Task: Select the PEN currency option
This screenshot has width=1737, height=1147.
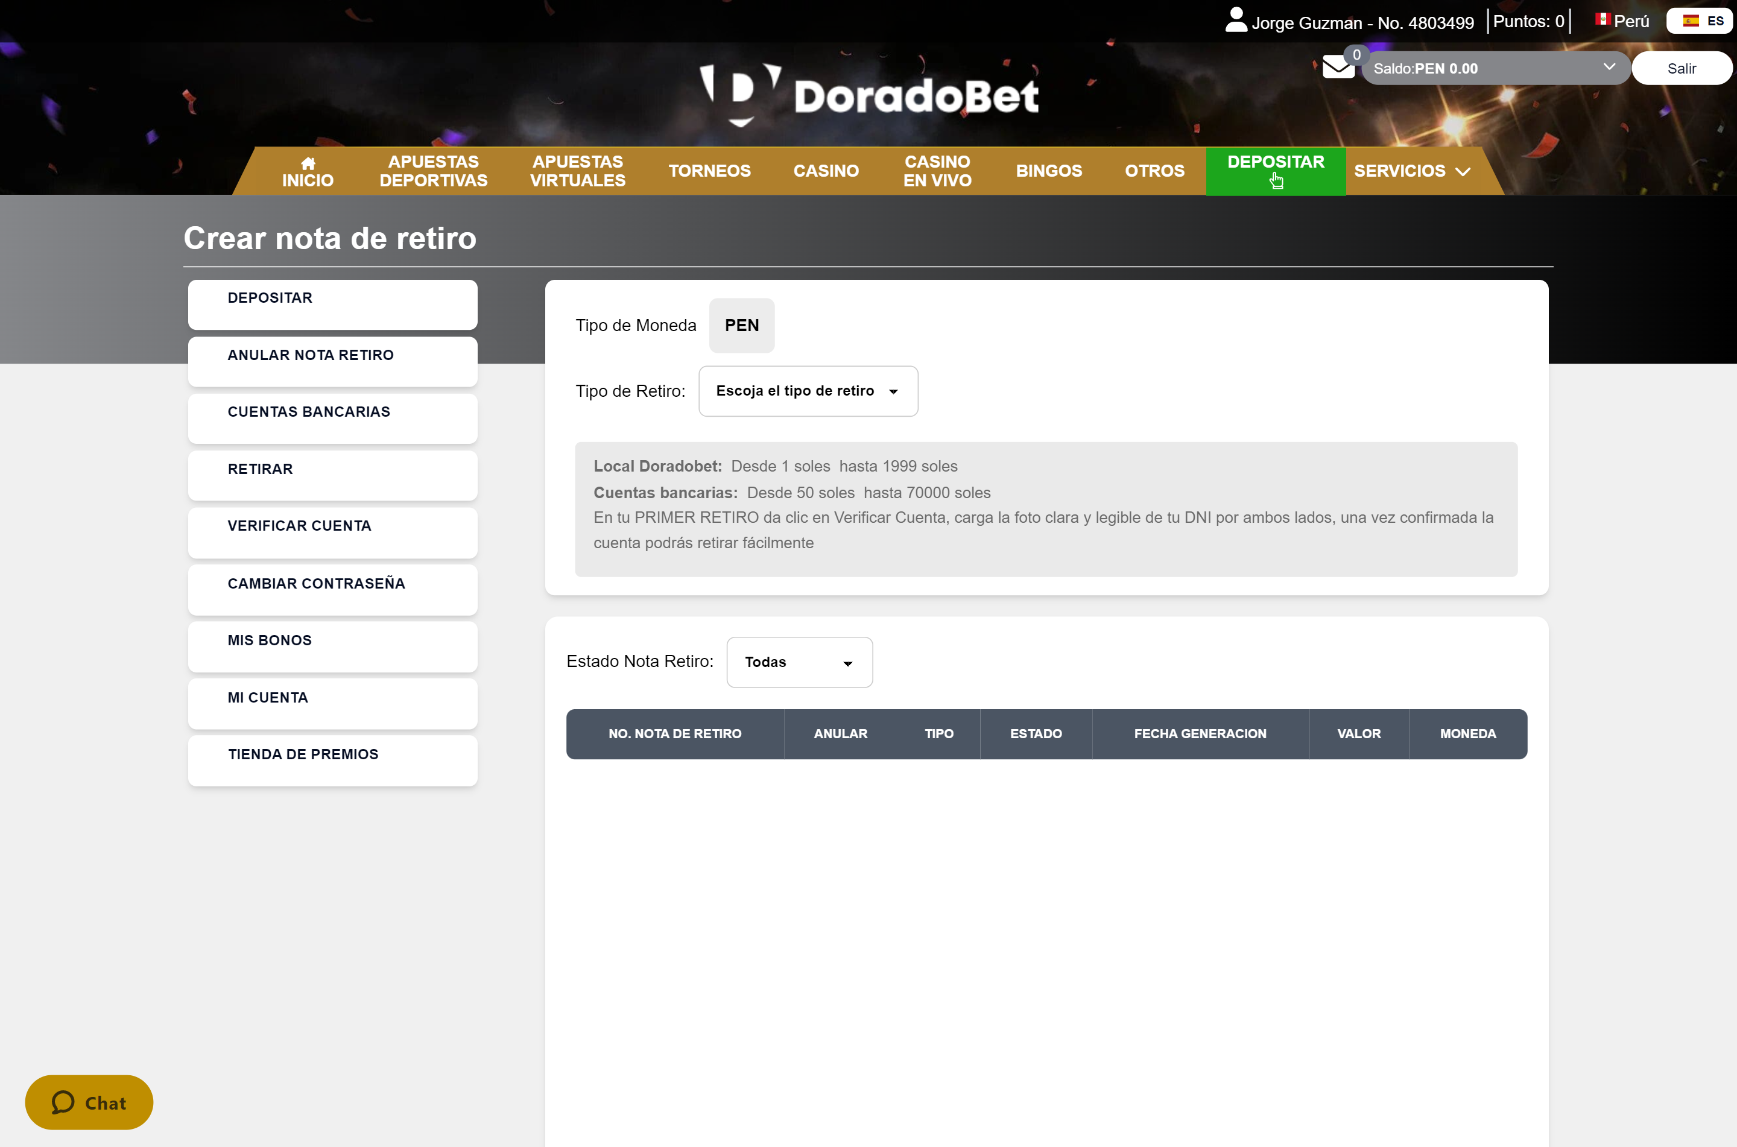Action: [x=742, y=325]
